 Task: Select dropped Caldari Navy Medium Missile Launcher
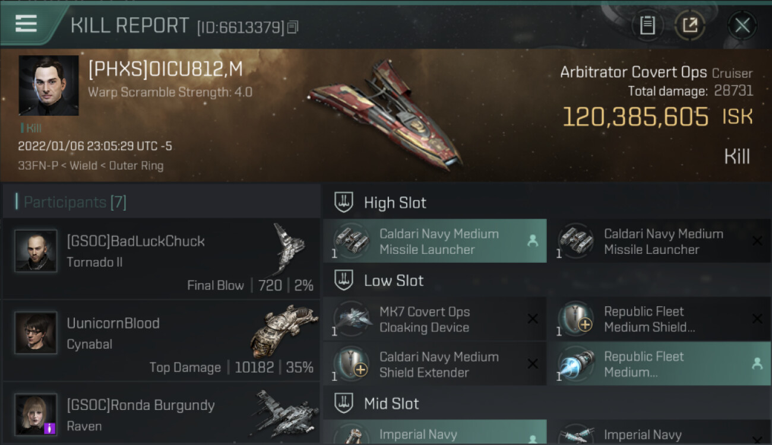(435, 241)
